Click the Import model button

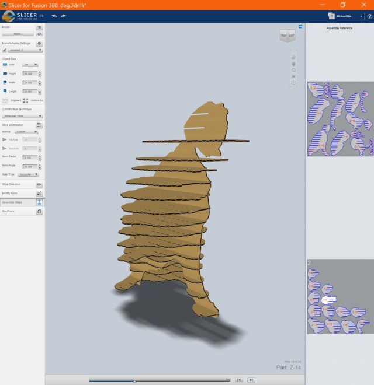[18, 34]
